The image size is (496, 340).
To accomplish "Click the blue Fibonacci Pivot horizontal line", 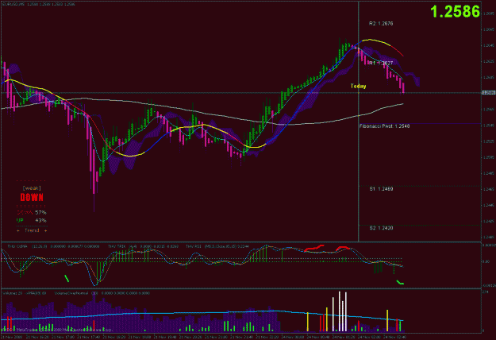I will (421, 123).
